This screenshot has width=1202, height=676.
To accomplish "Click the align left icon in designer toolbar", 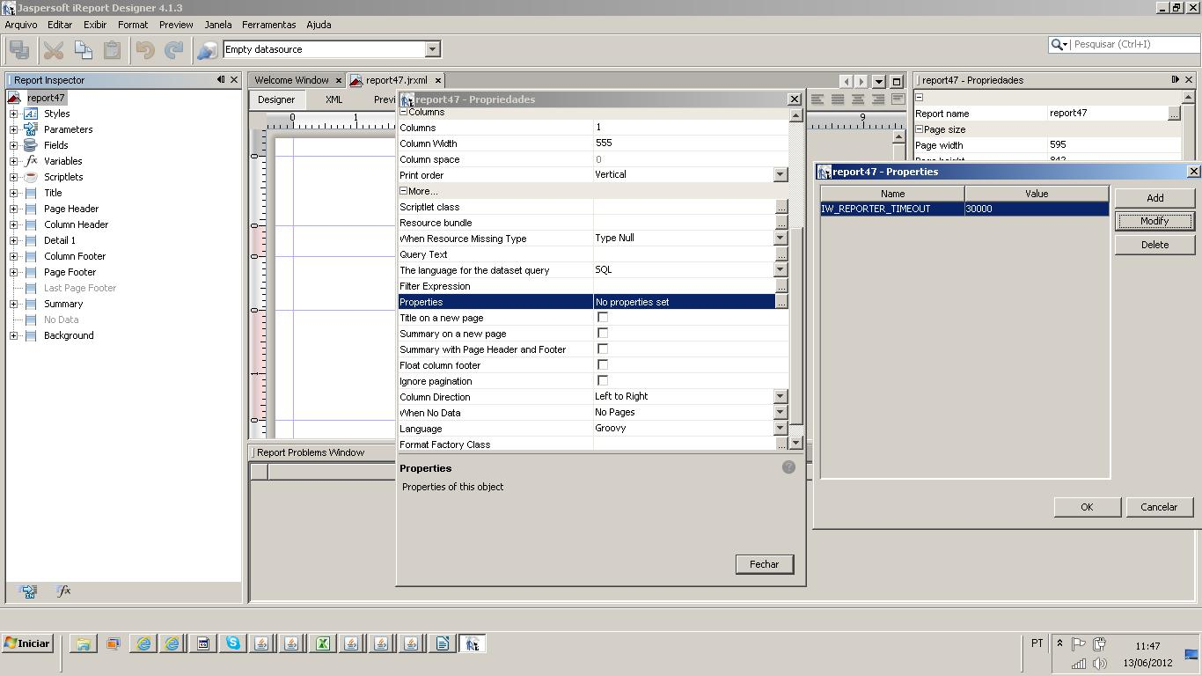I will coord(817,99).
